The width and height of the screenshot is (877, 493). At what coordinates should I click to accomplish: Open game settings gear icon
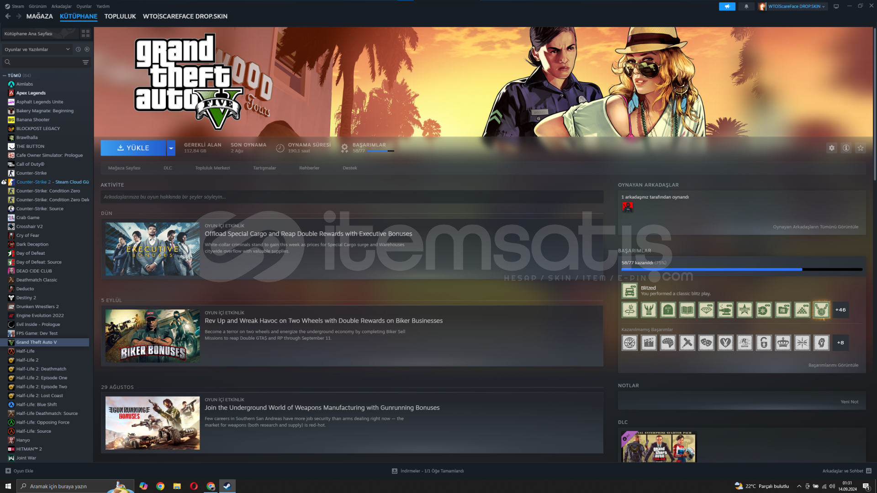tap(832, 148)
